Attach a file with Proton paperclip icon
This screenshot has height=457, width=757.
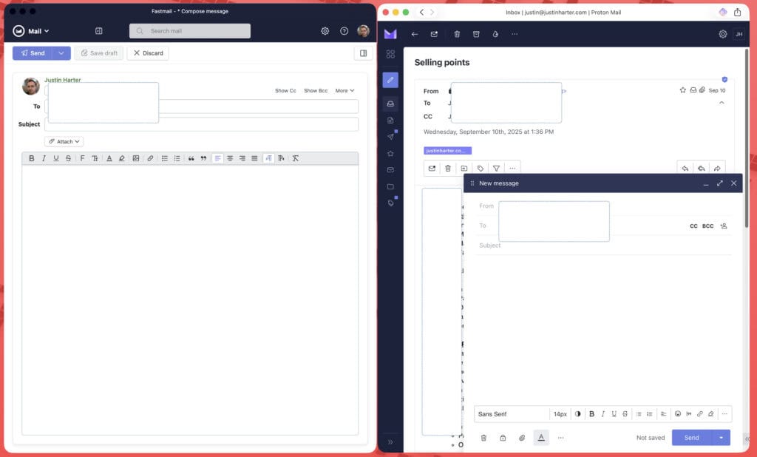(x=522, y=438)
